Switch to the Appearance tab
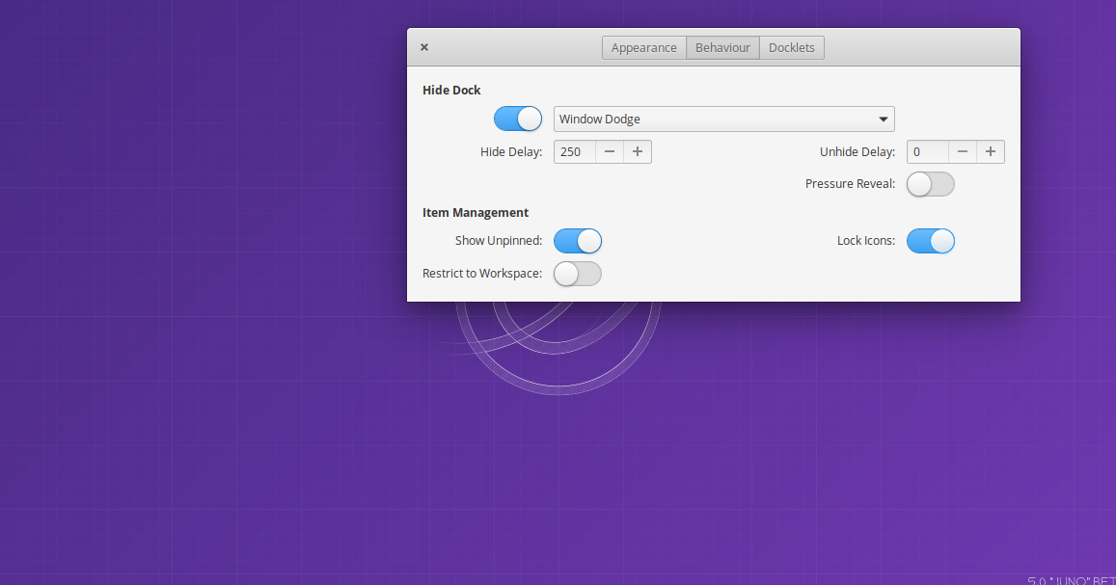This screenshot has height=585, width=1116. point(643,47)
